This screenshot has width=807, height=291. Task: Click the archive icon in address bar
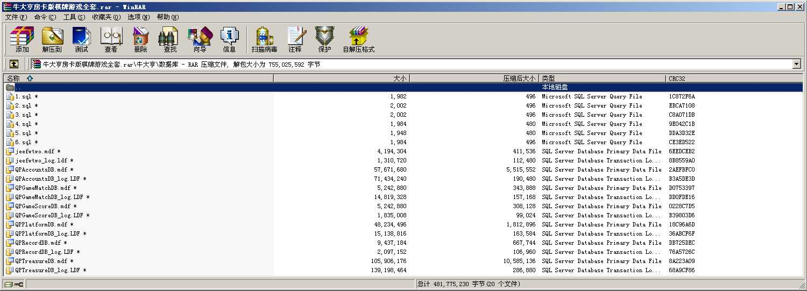pyautogui.click(x=37, y=64)
